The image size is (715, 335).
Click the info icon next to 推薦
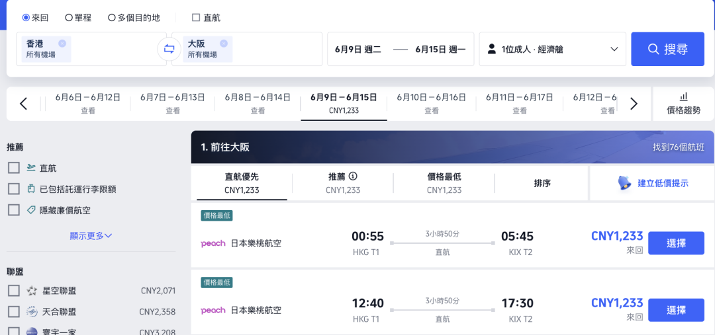point(354,176)
